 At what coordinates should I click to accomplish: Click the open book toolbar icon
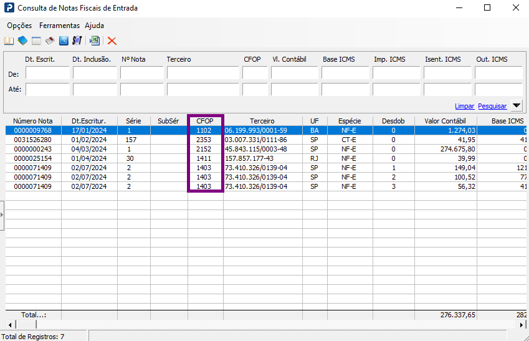tap(9, 41)
